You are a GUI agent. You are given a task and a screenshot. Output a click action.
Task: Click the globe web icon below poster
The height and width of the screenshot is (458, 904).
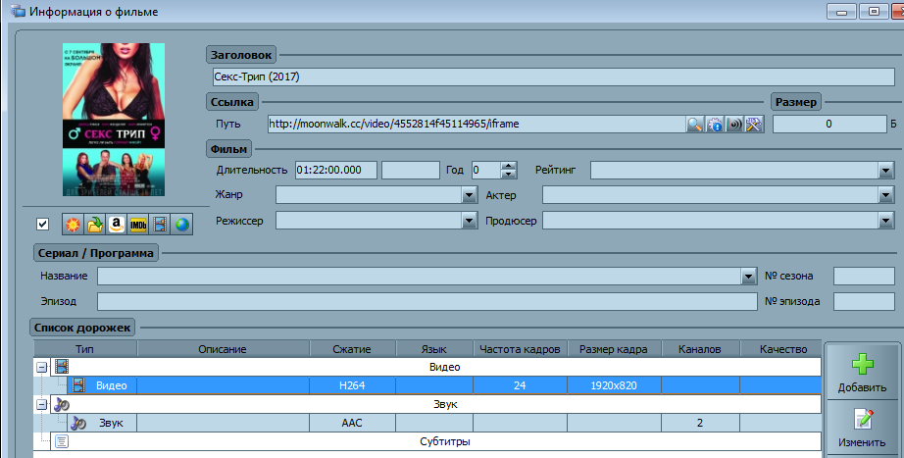tap(181, 225)
